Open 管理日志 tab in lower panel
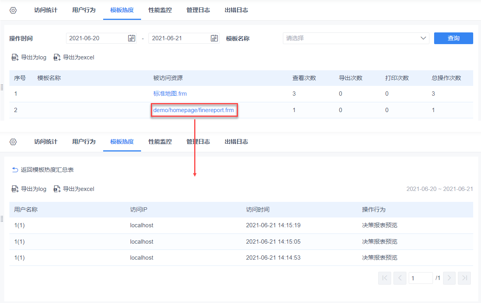Viewport: 481px width, 303px height. click(x=198, y=142)
